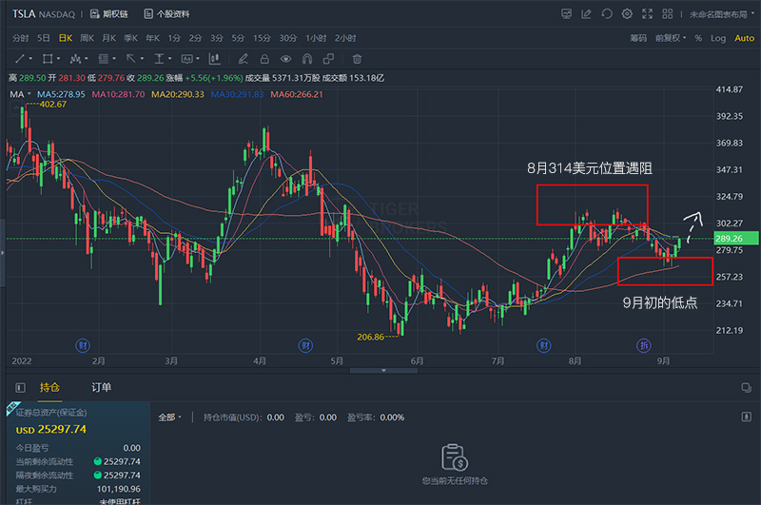This screenshot has width=761, height=505.
Task: Switch to the 订单 orders tab
Action: coord(102,387)
